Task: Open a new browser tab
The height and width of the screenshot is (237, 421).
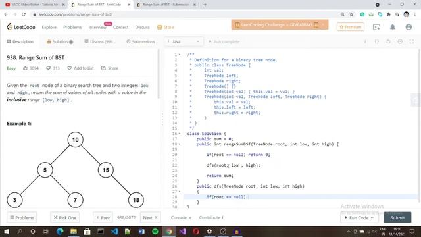Action: (205, 5)
